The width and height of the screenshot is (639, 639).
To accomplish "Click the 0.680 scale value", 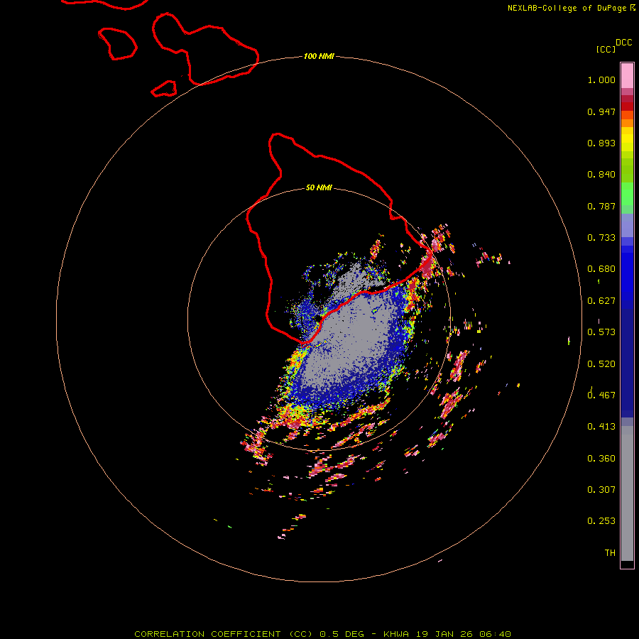I will [601, 269].
